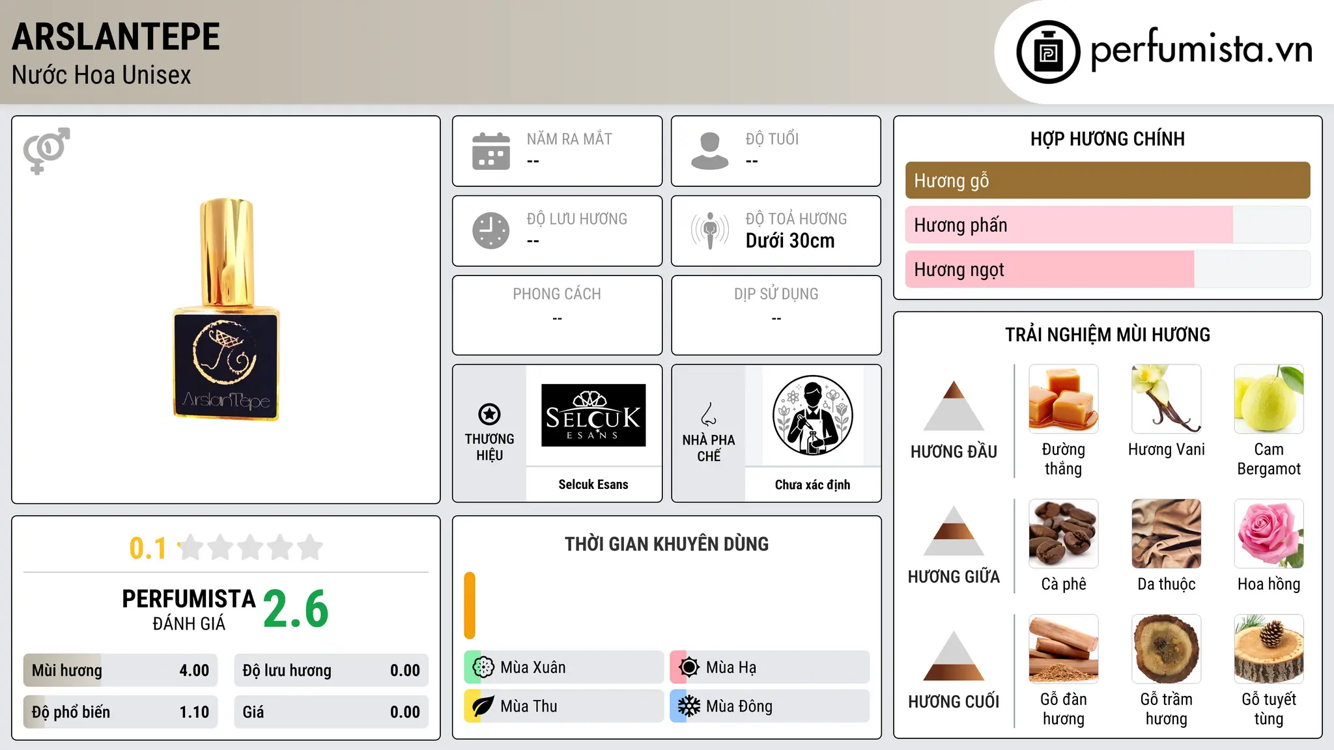Viewport: 1334px width, 750px height.
Task: Click the Perfumista đánh giá label
Action: coord(189,609)
